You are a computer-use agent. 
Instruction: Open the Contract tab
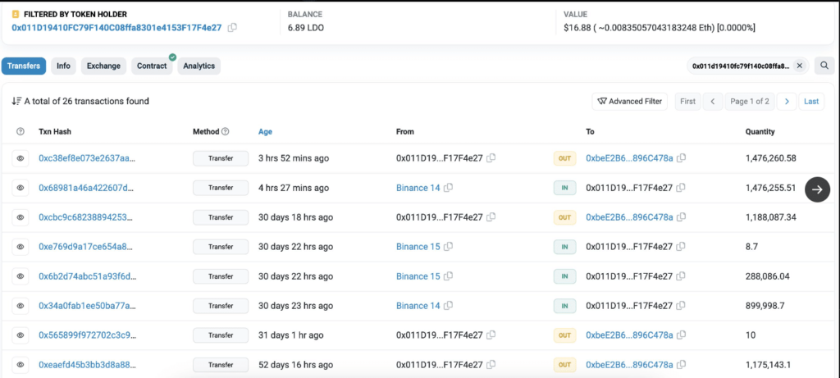[152, 66]
